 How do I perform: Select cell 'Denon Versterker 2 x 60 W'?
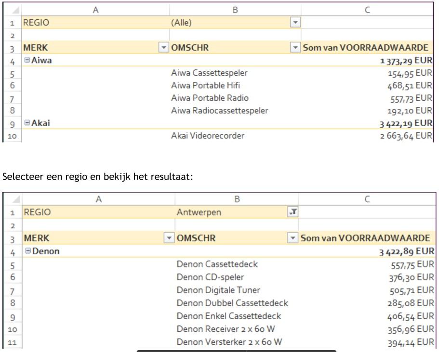(229, 342)
